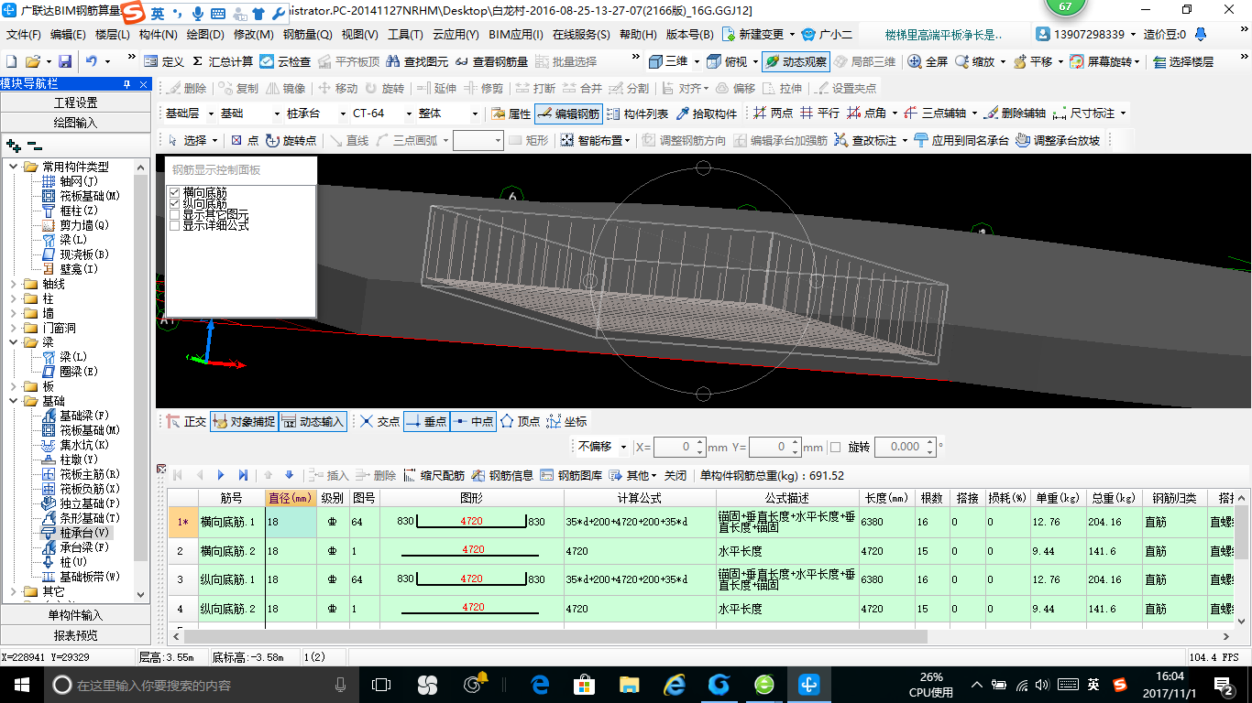The width and height of the screenshot is (1252, 703).
Task: Open 钢筋图库 rebar library
Action: (x=571, y=475)
